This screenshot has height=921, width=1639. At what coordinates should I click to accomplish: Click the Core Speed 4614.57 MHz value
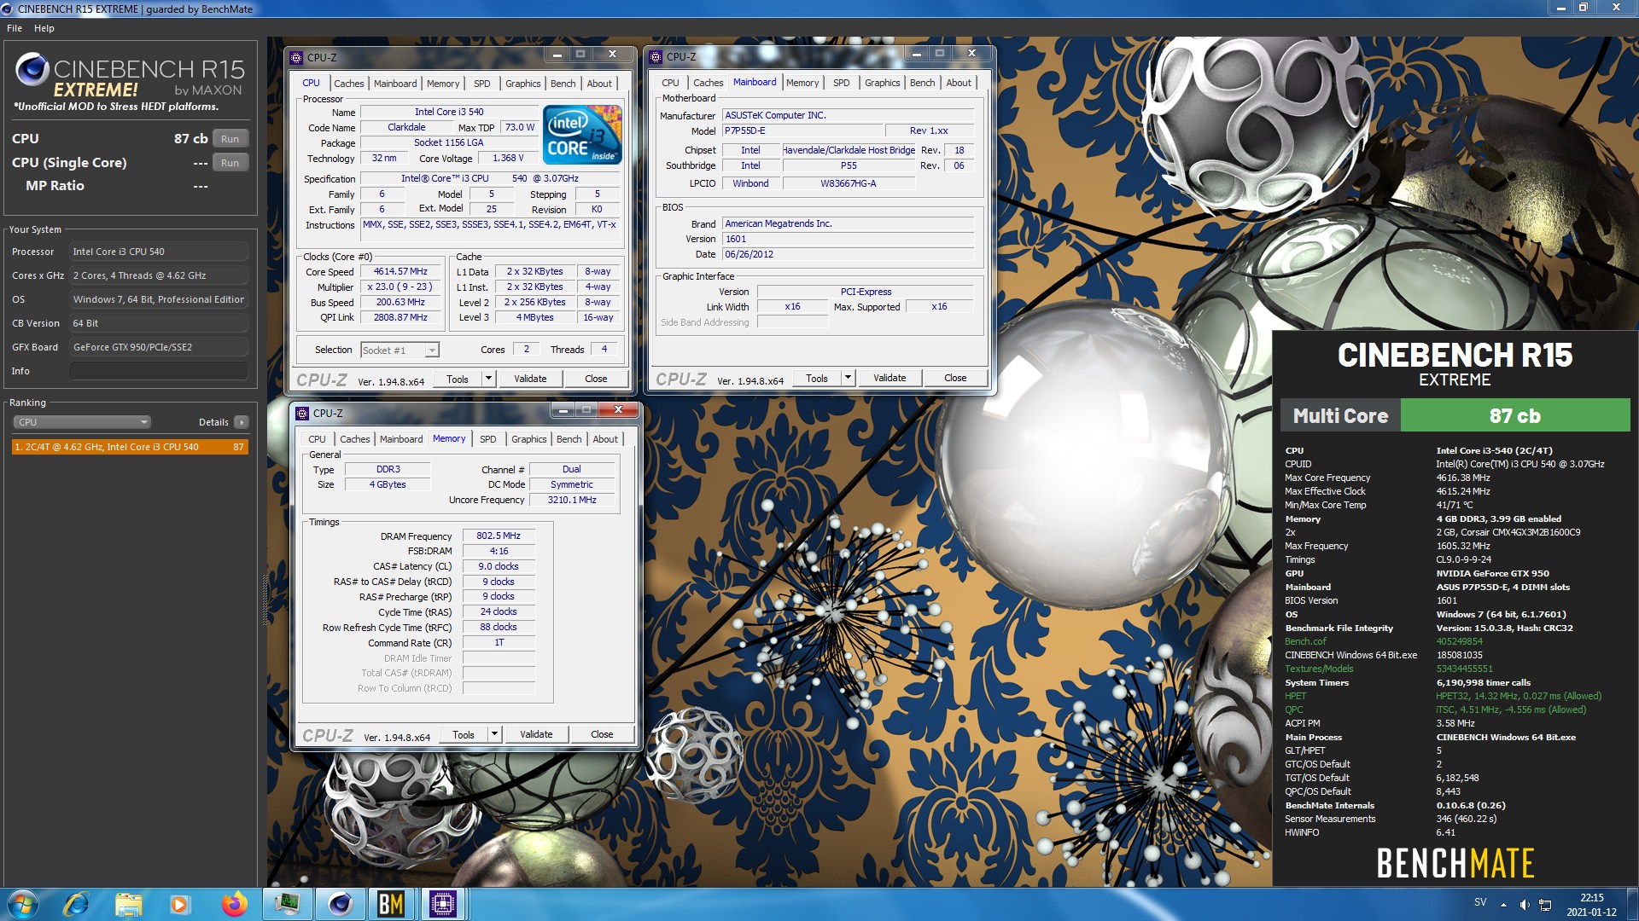pos(400,272)
